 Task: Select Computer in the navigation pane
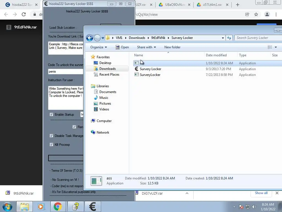pos(104,121)
